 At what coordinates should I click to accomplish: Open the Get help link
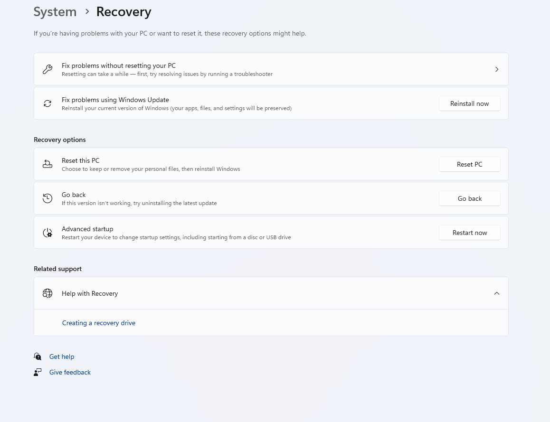pos(62,356)
